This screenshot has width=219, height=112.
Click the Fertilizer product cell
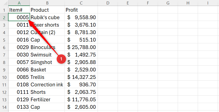[47, 100]
